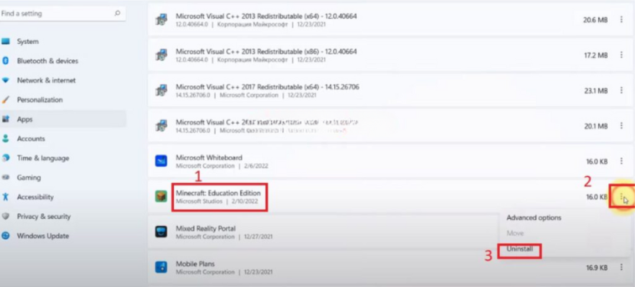Open Personalization settings
The height and width of the screenshot is (287, 635).
[40, 100]
